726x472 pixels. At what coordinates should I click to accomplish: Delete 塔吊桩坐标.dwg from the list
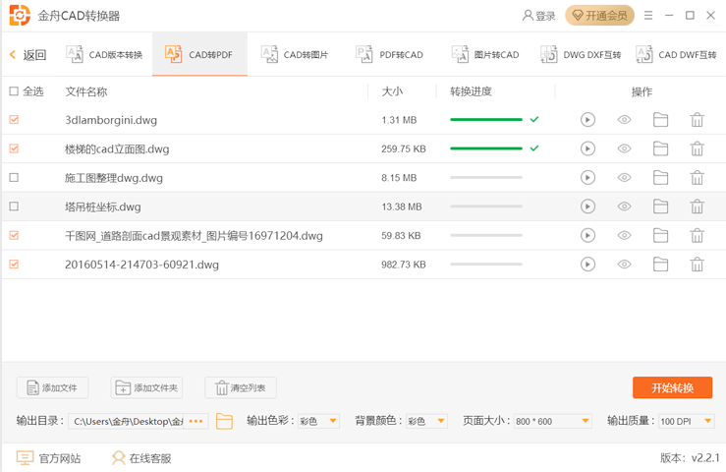(697, 207)
